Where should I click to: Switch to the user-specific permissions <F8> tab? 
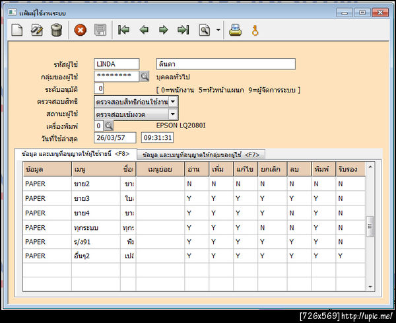coord(74,154)
